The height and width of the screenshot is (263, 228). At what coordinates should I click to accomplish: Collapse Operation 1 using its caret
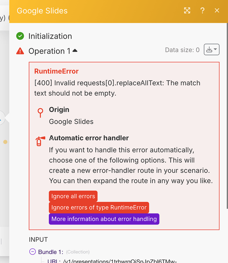(x=75, y=50)
